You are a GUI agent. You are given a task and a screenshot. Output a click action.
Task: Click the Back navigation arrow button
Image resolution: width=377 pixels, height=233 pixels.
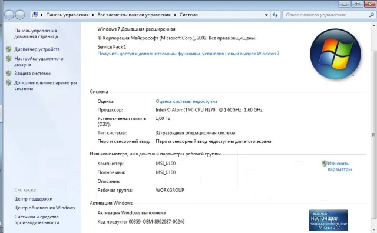pyautogui.click(x=9, y=15)
